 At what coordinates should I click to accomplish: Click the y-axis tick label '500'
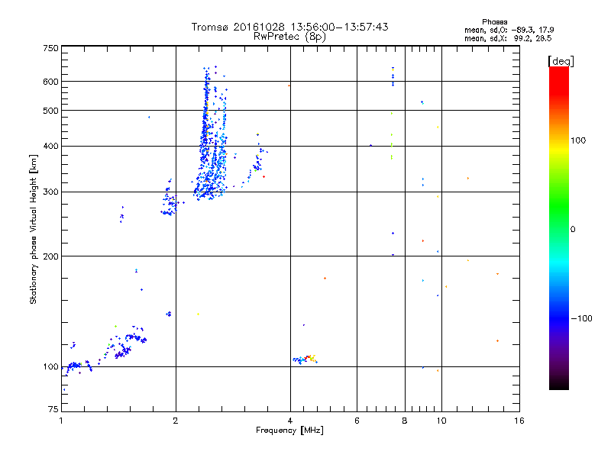click(x=50, y=111)
